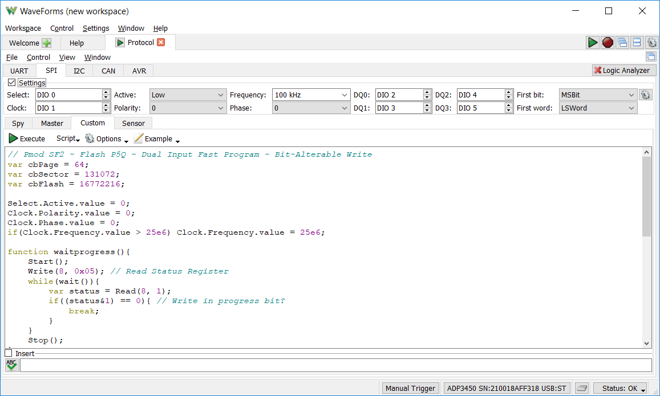
Task: Click the undock window icon beside Protocol menu row
Action: pos(651,57)
